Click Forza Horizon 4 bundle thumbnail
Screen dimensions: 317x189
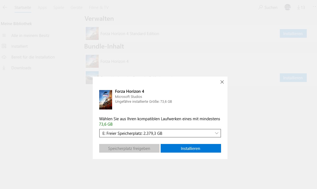tap(92, 61)
